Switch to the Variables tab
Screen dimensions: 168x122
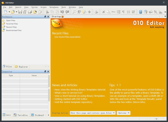coord(21,115)
